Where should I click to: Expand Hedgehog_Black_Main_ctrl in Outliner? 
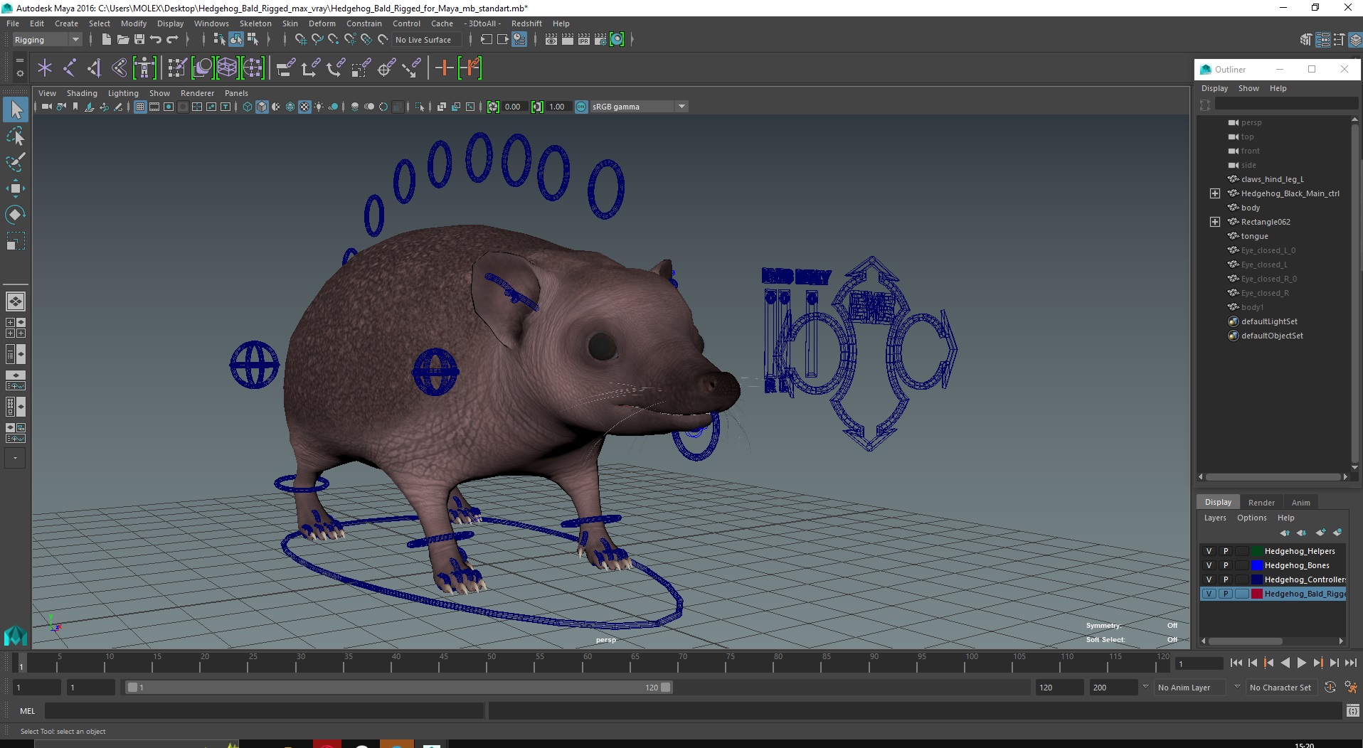(x=1215, y=193)
